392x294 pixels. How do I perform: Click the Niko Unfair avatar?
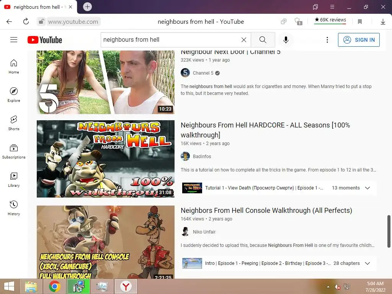click(185, 232)
